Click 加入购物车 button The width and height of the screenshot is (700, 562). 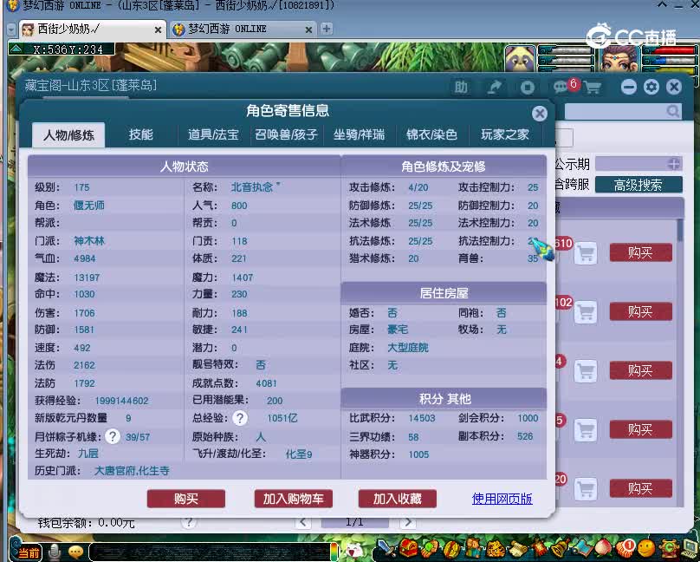(294, 499)
